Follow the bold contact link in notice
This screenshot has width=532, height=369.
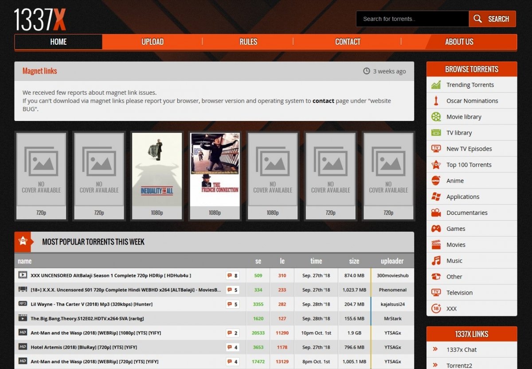tap(323, 101)
